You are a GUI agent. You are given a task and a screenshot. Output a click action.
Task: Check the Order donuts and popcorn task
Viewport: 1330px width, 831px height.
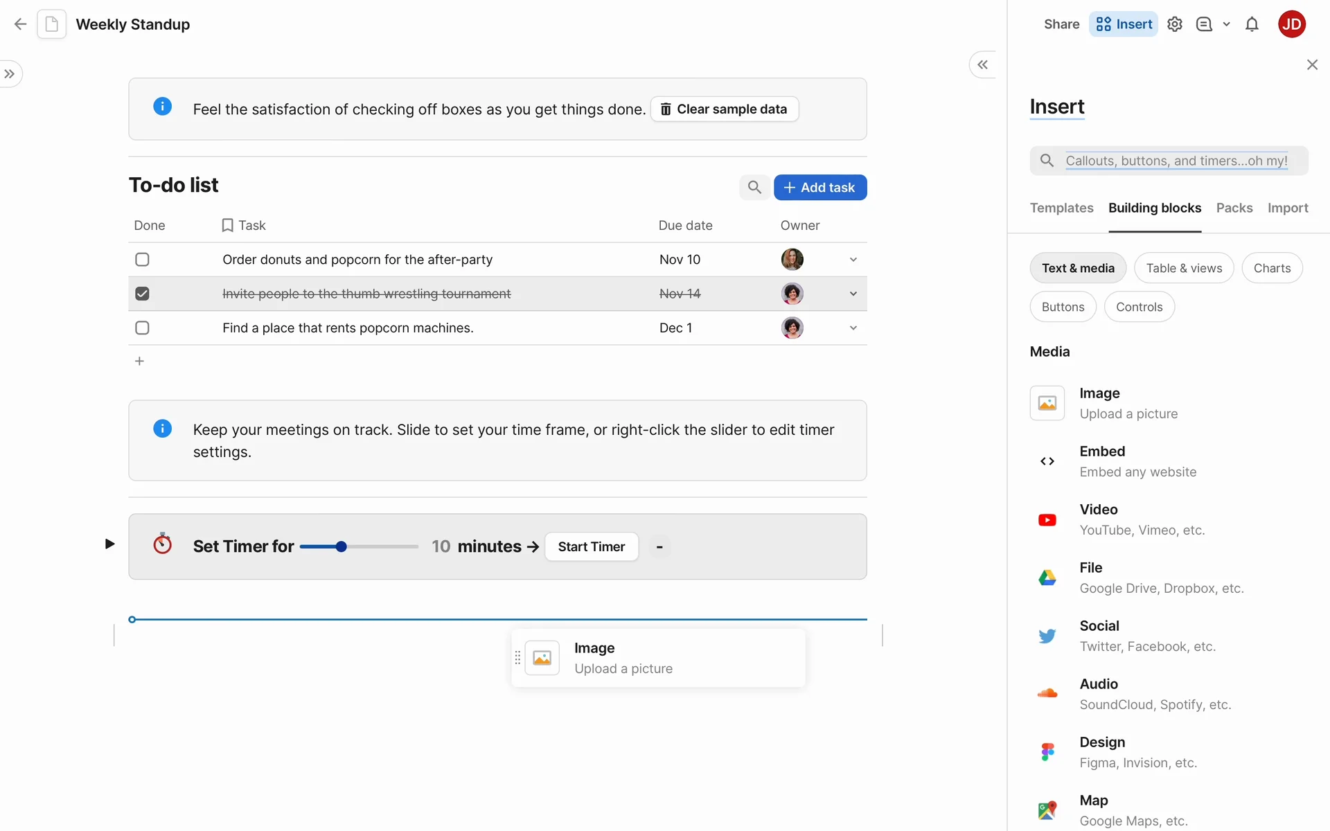tap(142, 260)
